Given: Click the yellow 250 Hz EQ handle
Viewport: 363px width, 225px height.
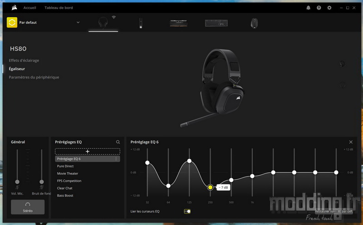Looking at the screenshot, I should [x=210, y=187].
